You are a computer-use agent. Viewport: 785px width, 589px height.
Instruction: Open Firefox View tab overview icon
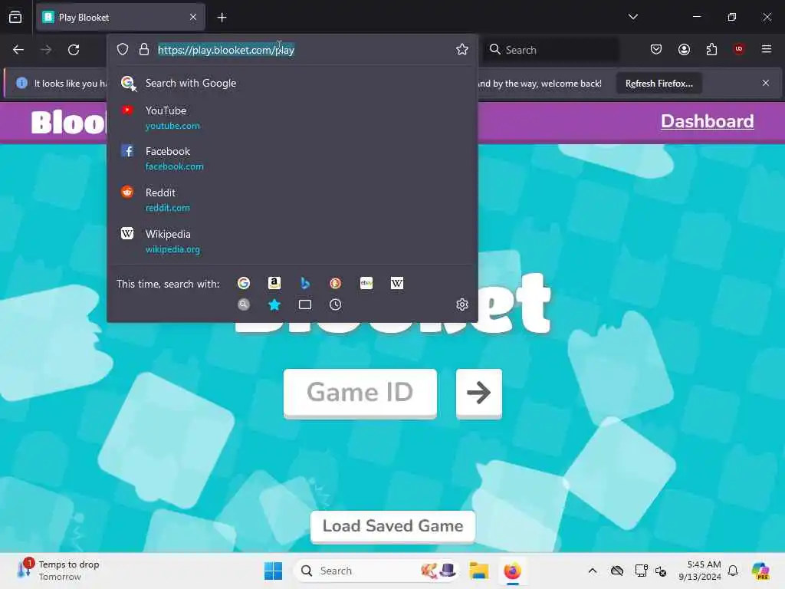(15, 18)
